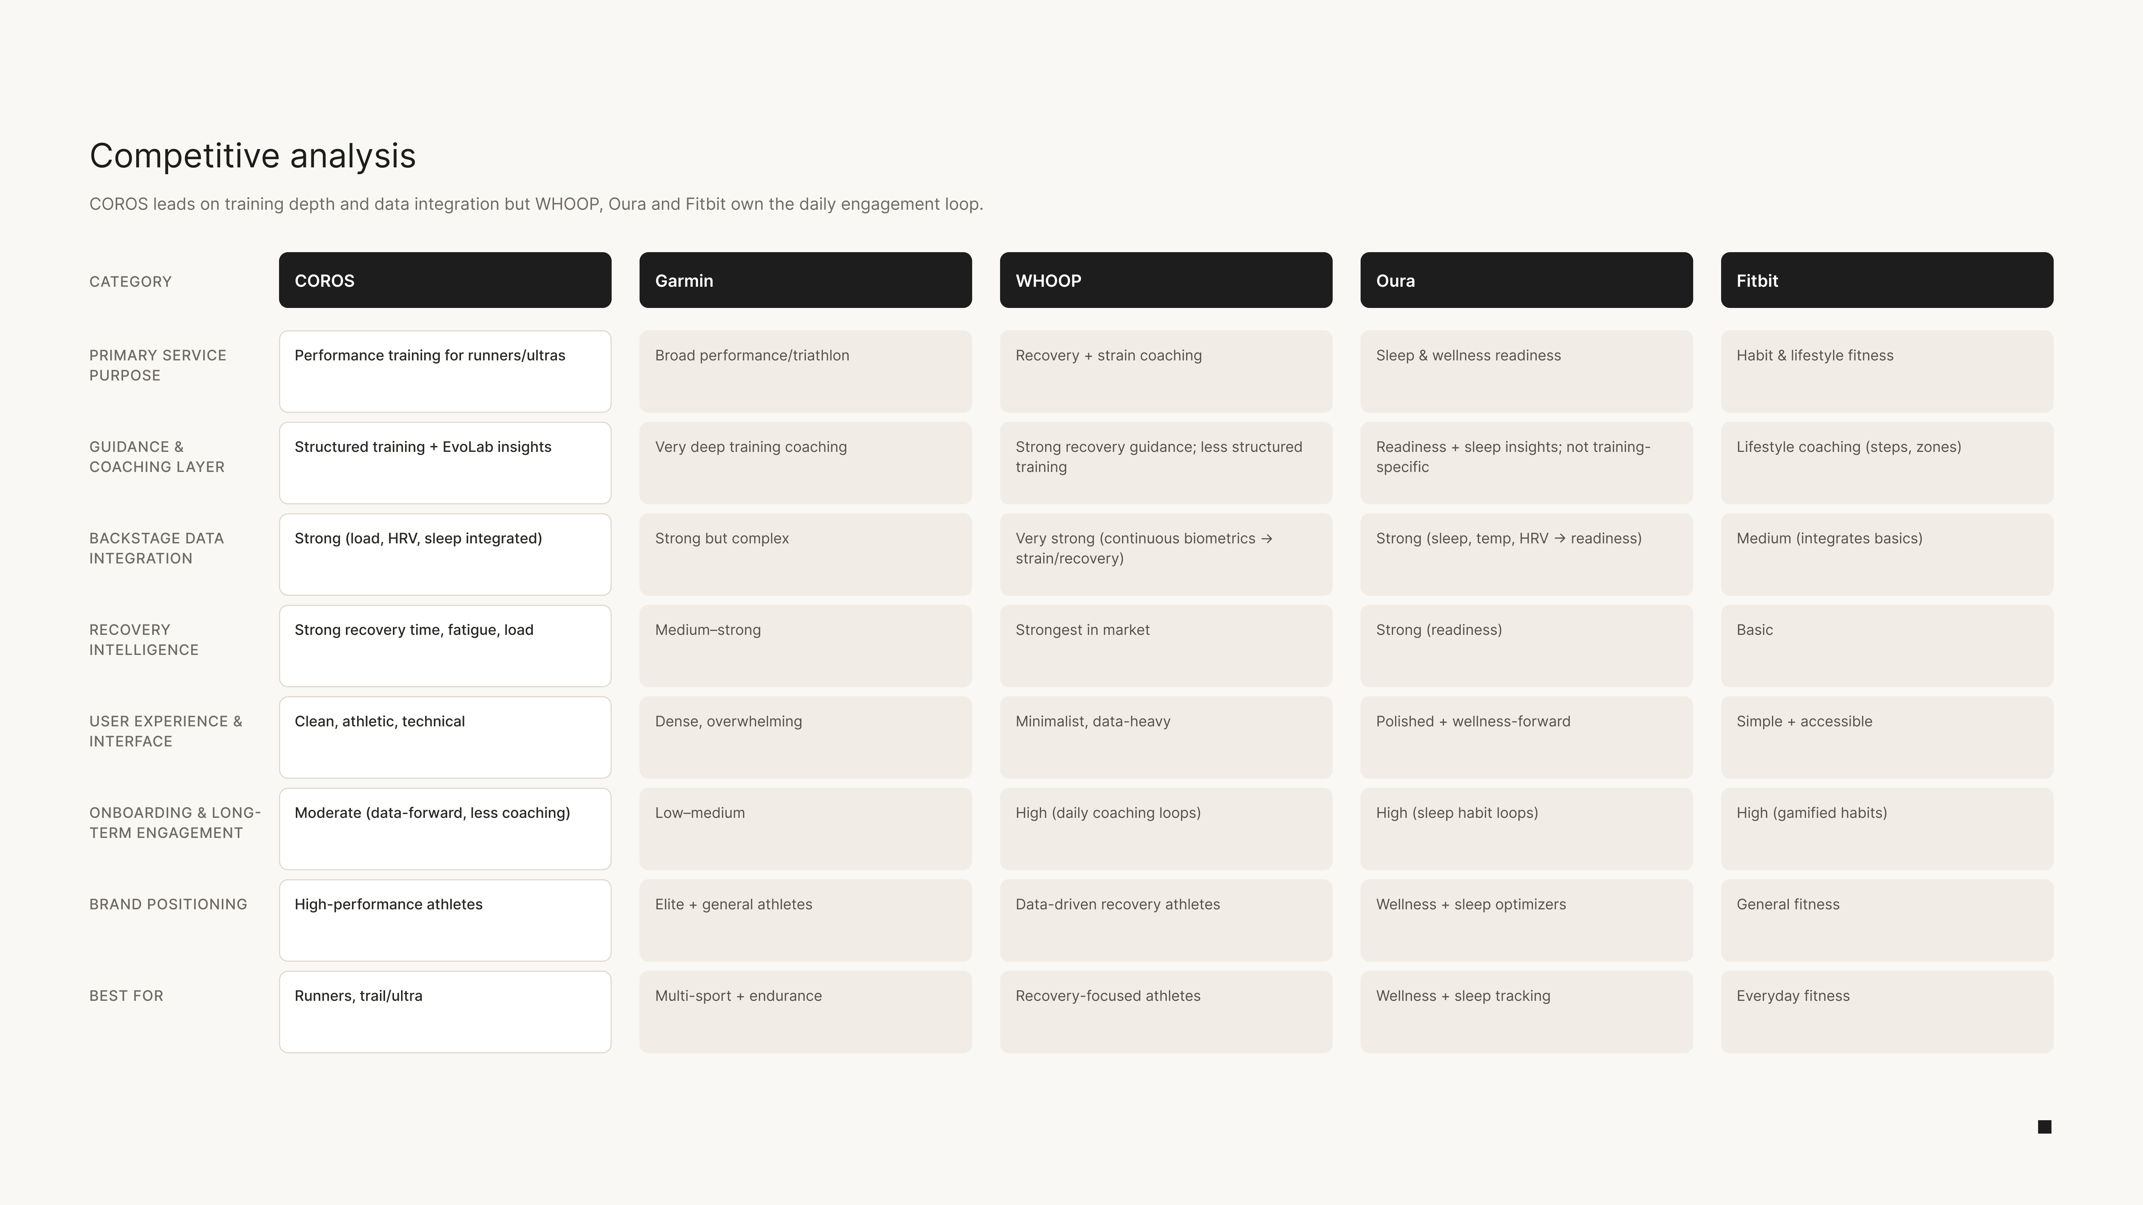Select 'Very strong (continuous biometrics' cell

coord(1166,555)
